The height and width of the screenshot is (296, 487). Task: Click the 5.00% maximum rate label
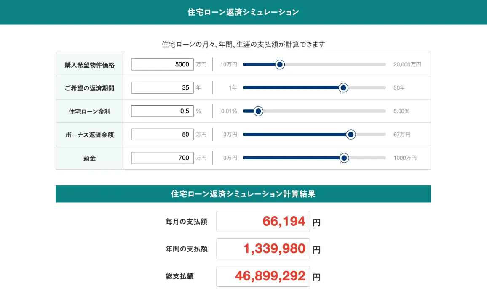pyautogui.click(x=401, y=111)
